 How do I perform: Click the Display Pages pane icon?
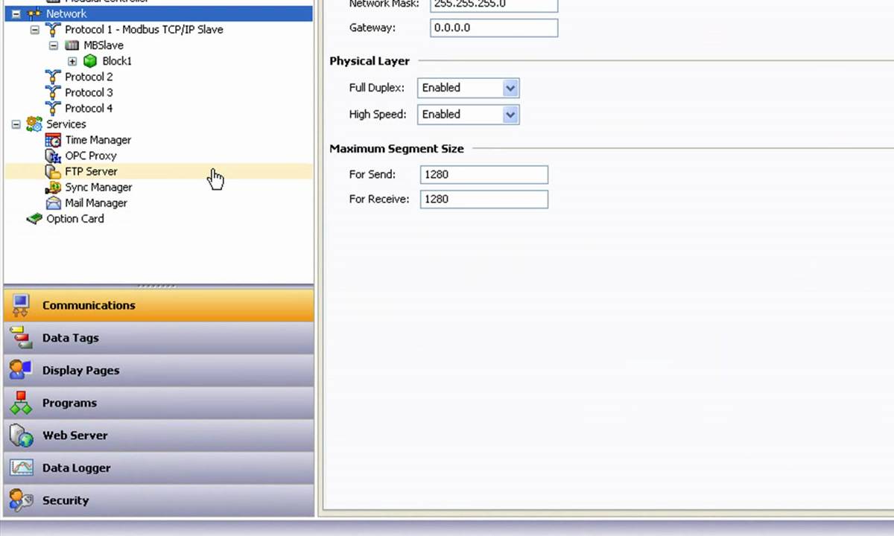(x=21, y=370)
